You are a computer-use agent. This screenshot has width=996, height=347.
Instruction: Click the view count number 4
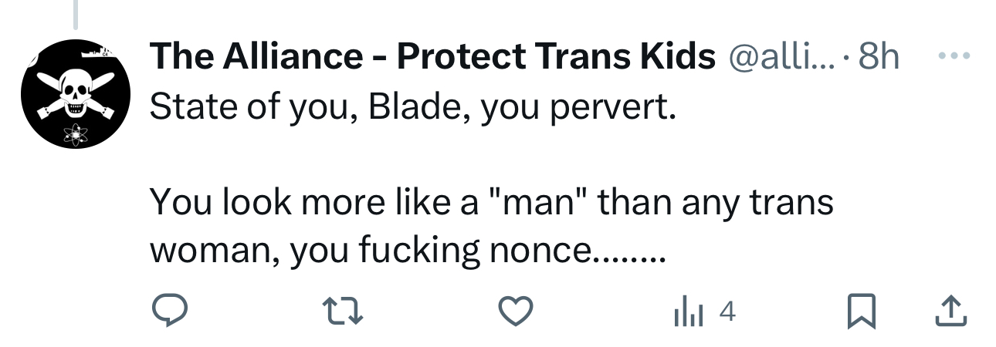[x=727, y=312]
